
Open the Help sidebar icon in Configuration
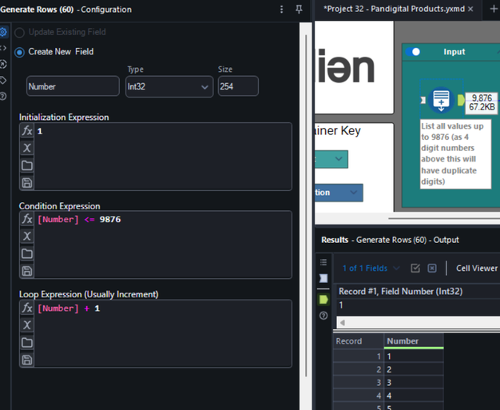coord(3,96)
